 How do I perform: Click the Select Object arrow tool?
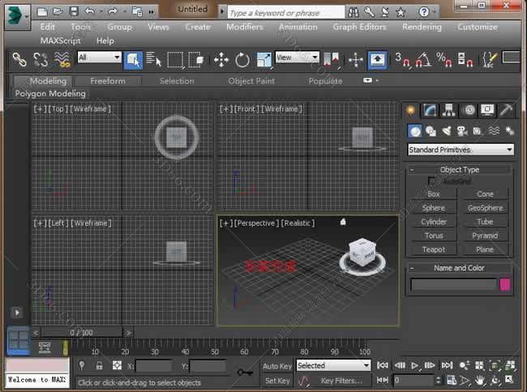(133, 59)
